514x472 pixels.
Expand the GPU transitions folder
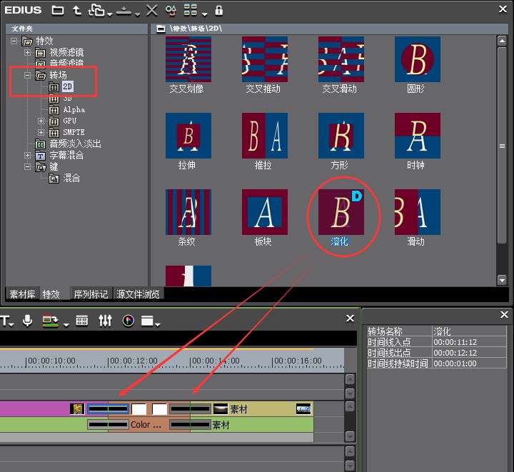click(41, 121)
